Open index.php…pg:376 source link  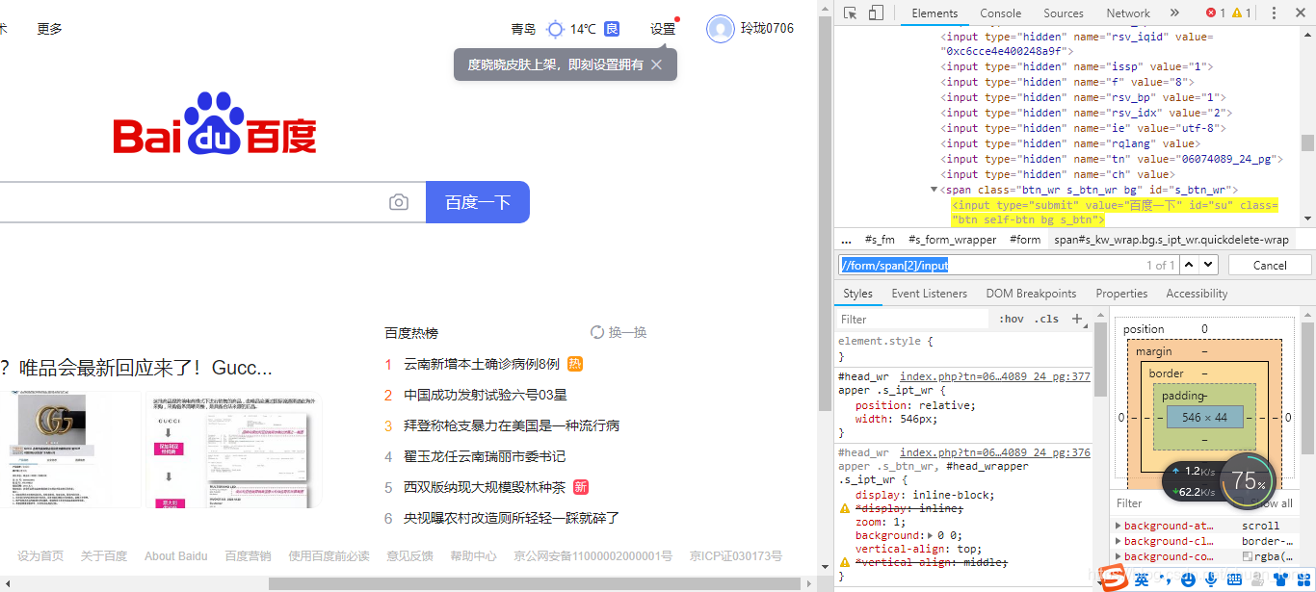click(995, 452)
